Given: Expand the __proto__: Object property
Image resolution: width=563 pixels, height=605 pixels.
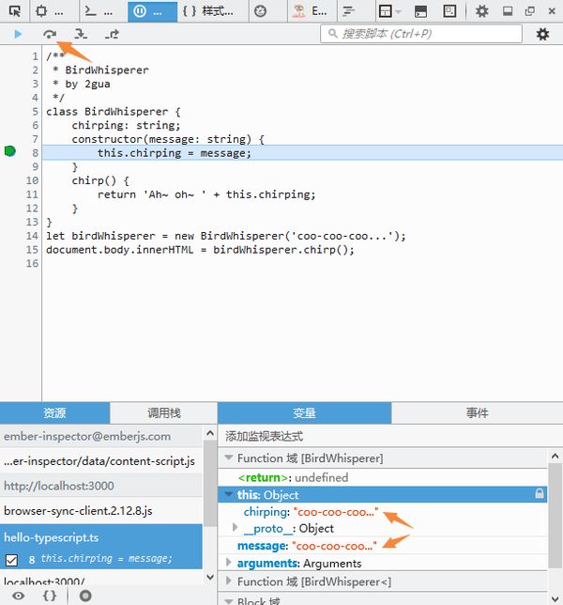Looking at the screenshot, I should click(x=236, y=527).
